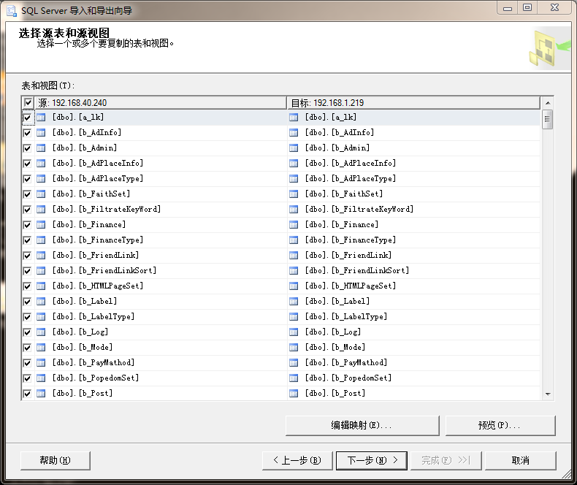
Task: Click the 目标: 192.168.1.219 column header
Action: [x=413, y=103]
